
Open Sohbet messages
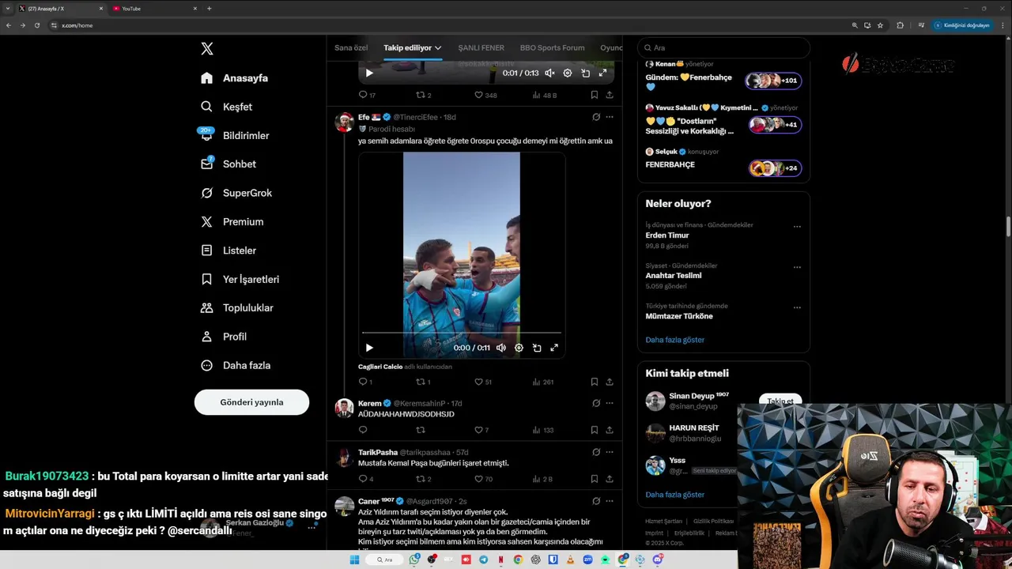click(228, 164)
